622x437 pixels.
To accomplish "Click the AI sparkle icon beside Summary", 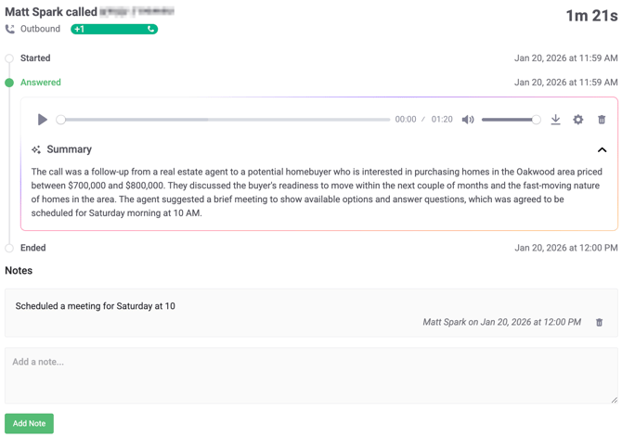I will pos(36,149).
